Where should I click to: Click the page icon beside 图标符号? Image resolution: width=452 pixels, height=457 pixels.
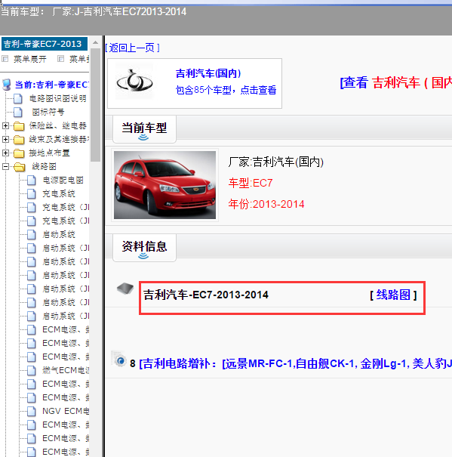pyautogui.click(x=18, y=113)
